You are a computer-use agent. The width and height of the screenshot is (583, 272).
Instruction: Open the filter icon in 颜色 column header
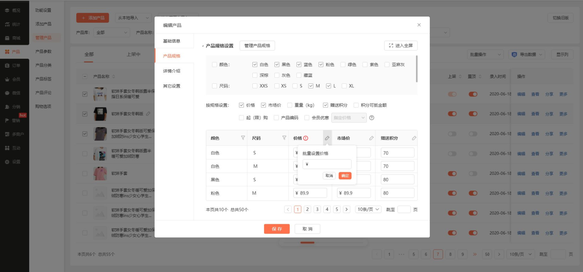click(243, 138)
